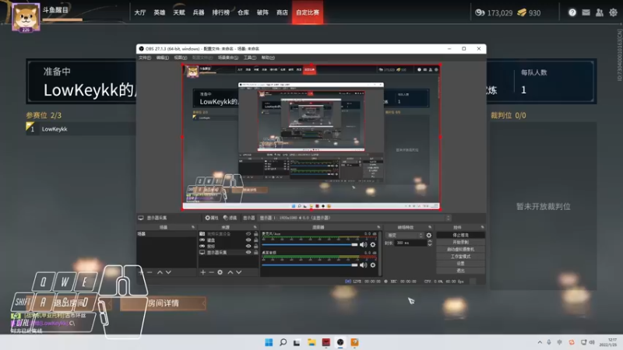Open the 视图 menu in OBS
The image size is (623, 350).
click(181, 58)
